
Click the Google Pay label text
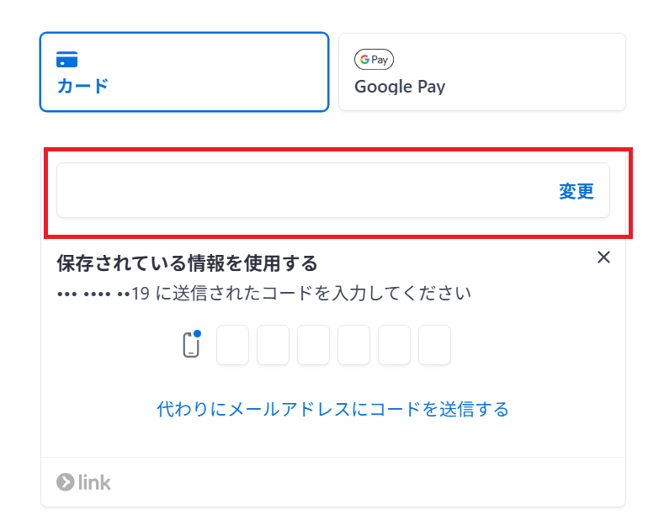[400, 87]
